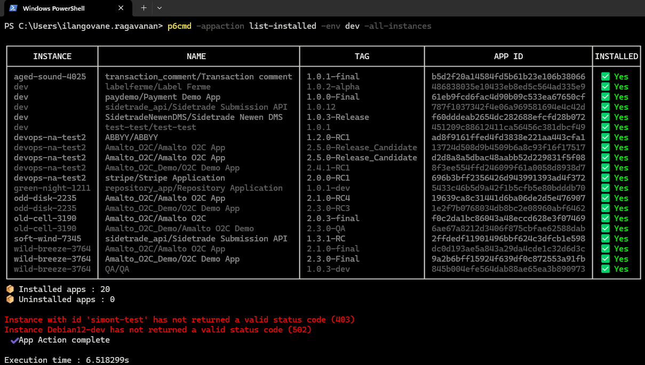Open the new tab profile dropdown chevron
The height and width of the screenshot is (365, 645).
tap(160, 8)
